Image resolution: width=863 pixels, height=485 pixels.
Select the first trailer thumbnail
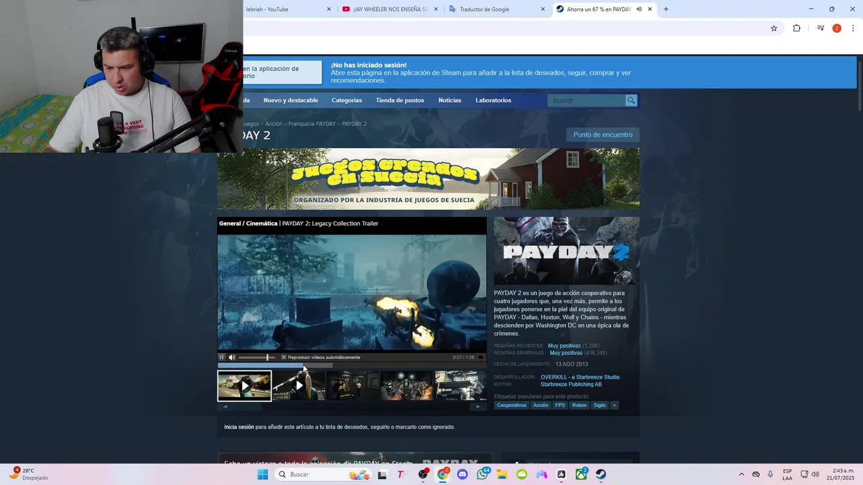coord(244,386)
